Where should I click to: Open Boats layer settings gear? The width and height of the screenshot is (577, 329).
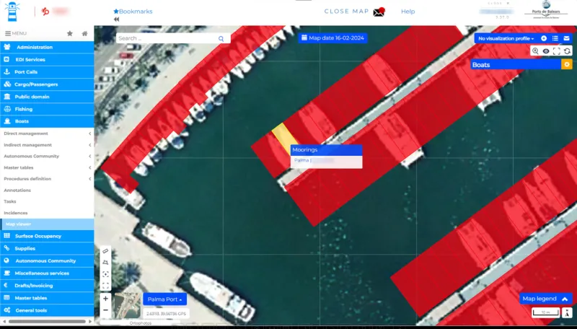[x=567, y=64]
